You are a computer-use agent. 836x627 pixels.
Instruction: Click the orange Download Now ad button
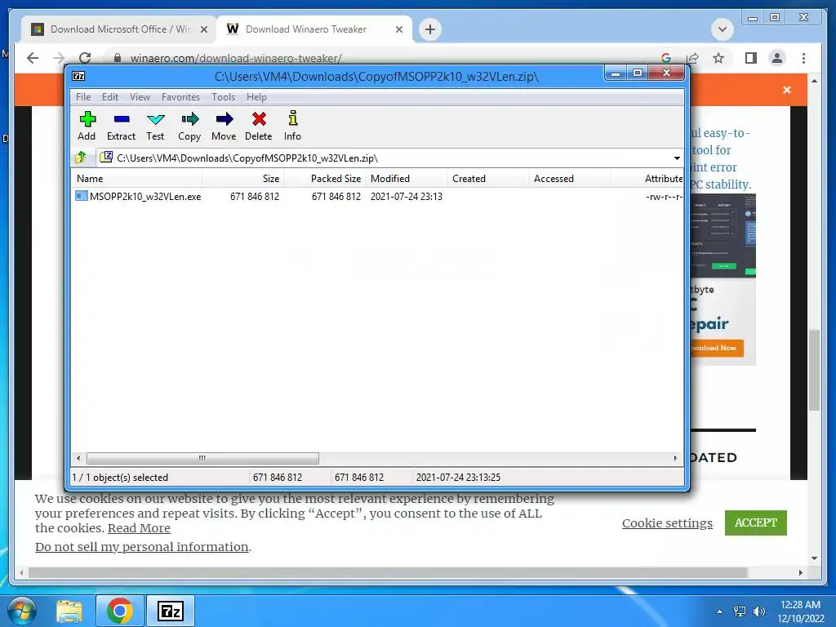coord(717,348)
